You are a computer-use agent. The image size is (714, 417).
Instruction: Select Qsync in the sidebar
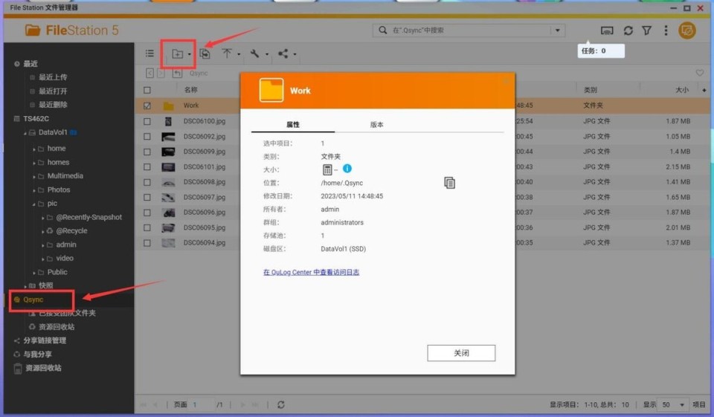(33, 300)
